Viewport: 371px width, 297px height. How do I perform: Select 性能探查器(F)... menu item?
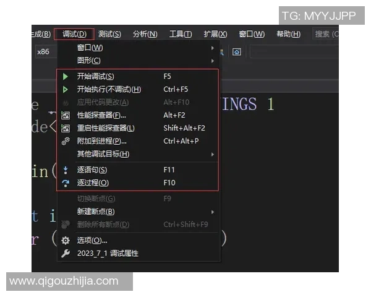[x=138, y=115]
